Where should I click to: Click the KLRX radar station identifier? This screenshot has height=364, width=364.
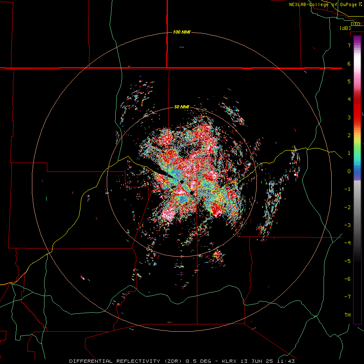(x=229, y=361)
